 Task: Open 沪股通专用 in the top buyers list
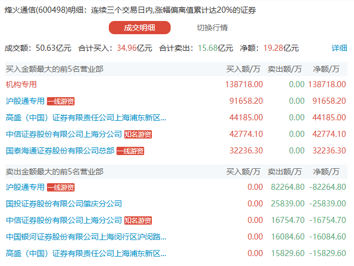[25, 101]
